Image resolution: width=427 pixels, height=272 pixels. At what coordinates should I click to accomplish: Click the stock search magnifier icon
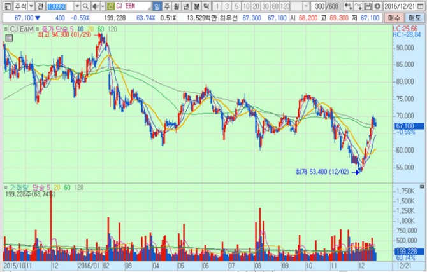pos(85,6)
